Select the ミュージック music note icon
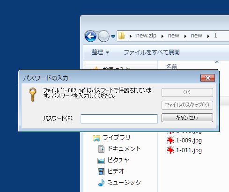Viewport: 229px width, 192px height. point(101,183)
